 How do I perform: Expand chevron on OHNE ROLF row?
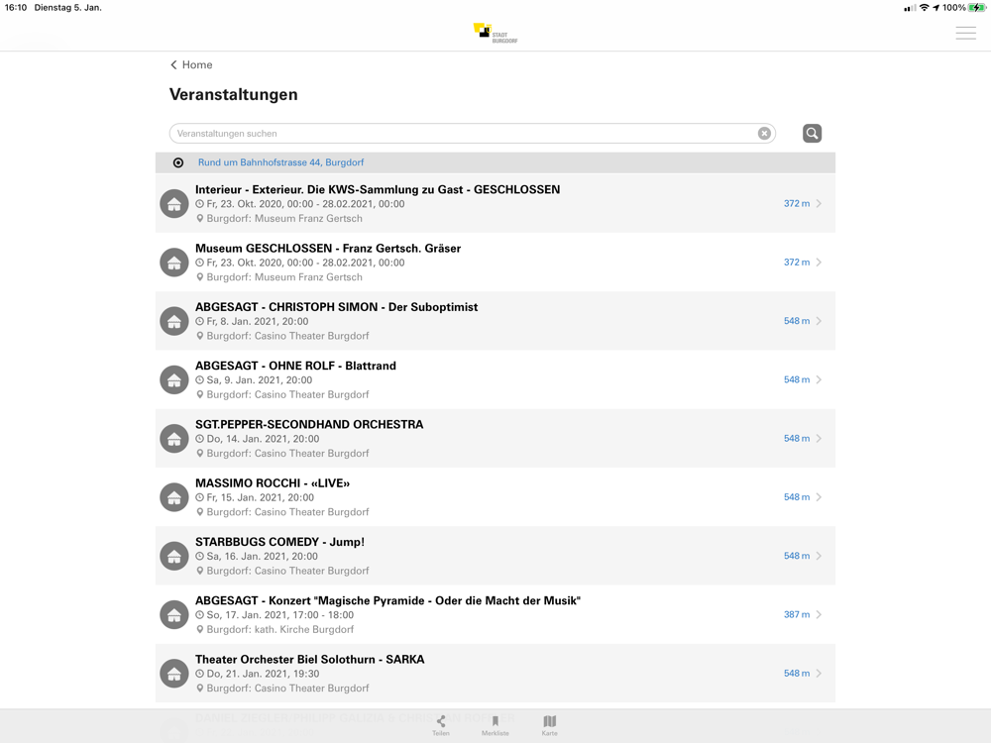[x=820, y=379]
